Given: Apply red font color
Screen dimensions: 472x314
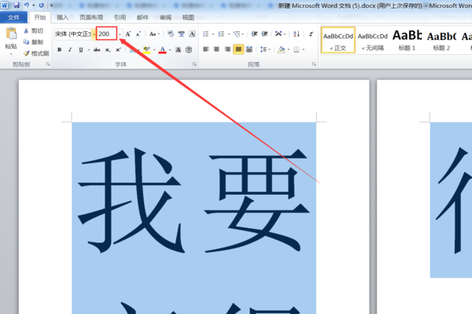Looking at the screenshot, I should 162,49.
